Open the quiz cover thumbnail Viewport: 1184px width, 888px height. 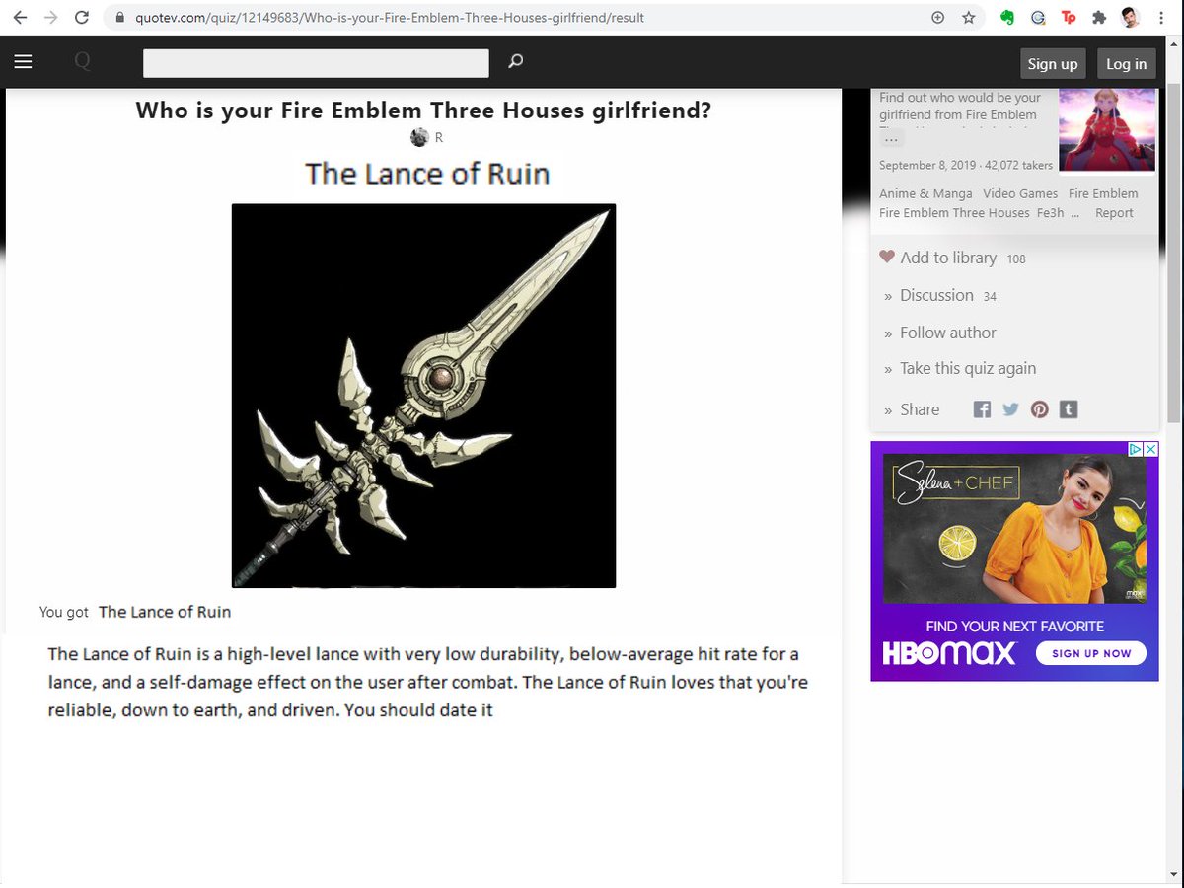tap(1107, 129)
